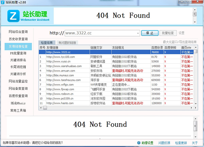Click the gear icon beside 助理设置
The image size is (204, 147).
point(139,143)
